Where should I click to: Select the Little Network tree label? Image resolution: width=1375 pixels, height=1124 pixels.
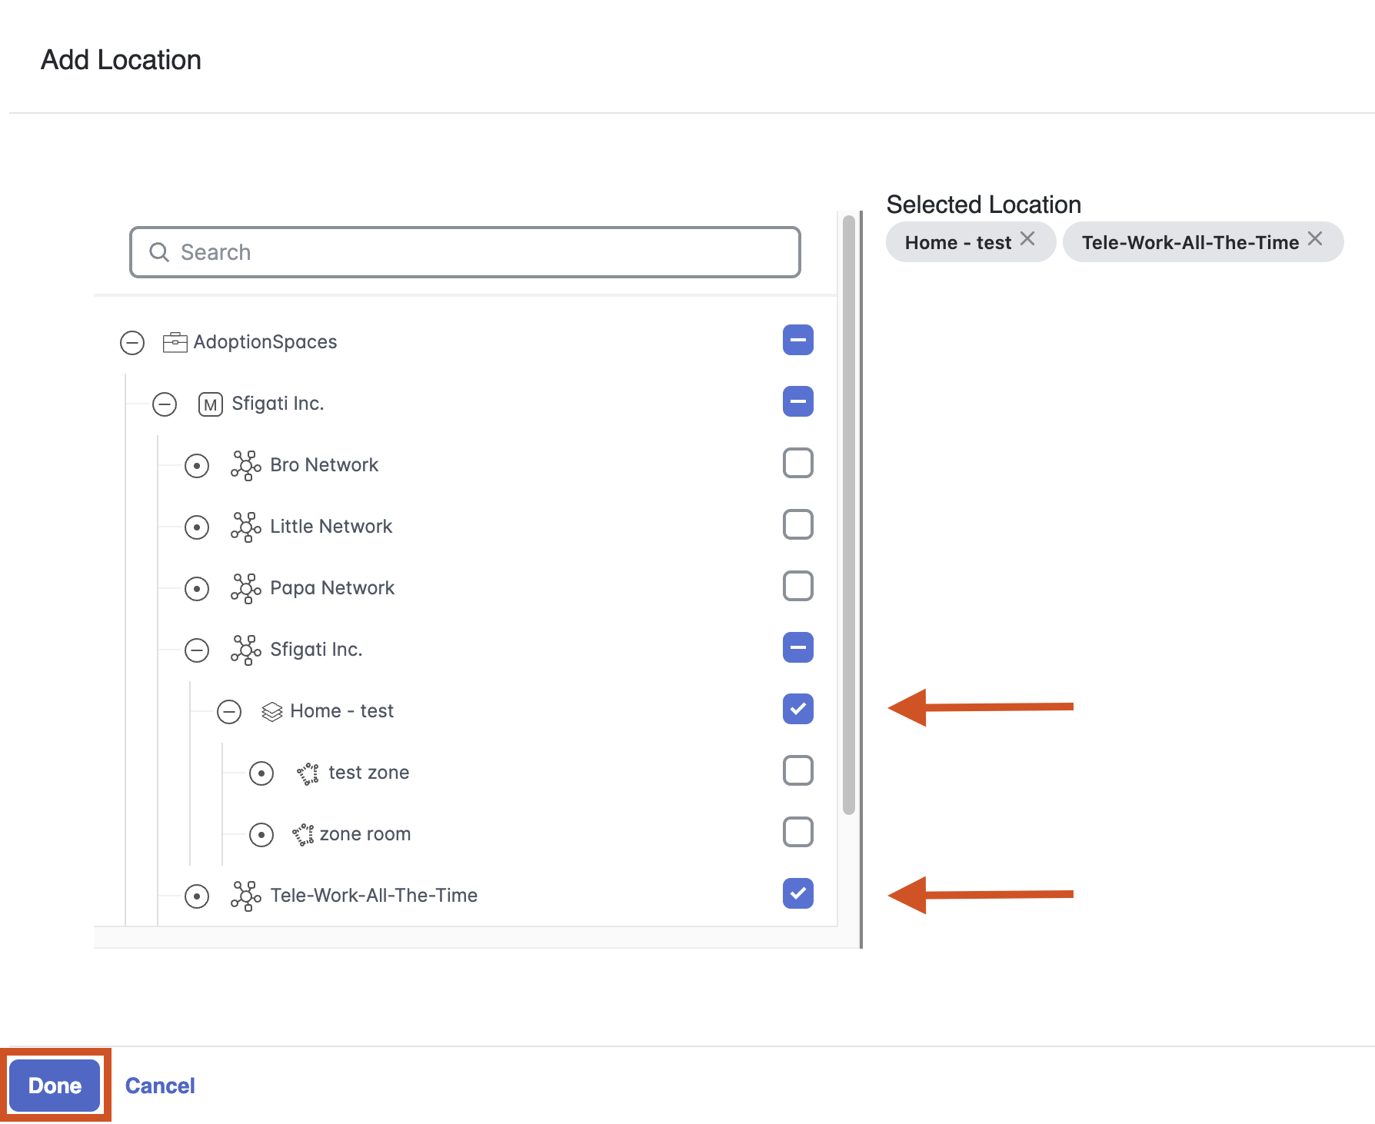(x=331, y=527)
